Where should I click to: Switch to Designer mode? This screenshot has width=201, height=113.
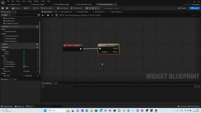[x=182, y=8]
